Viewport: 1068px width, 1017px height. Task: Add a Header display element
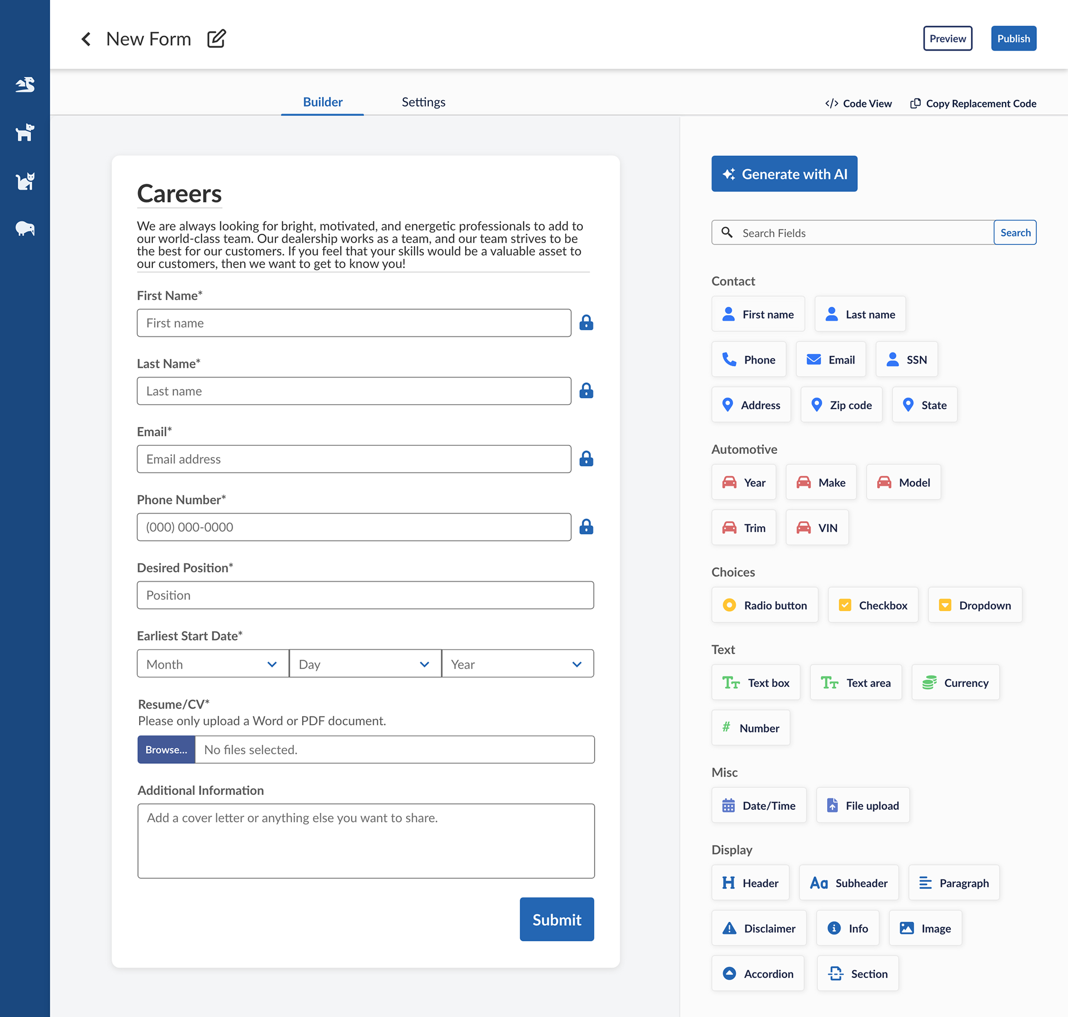click(750, 883)
